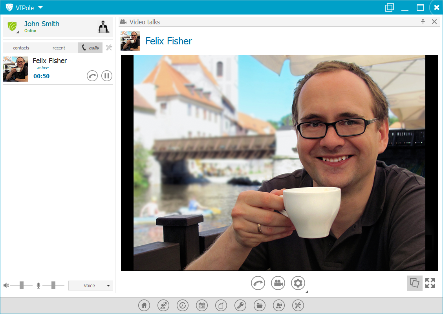This screenshot has height=314, width=443.
Task: Open the Voice dropdown
Action: [90, 286]
